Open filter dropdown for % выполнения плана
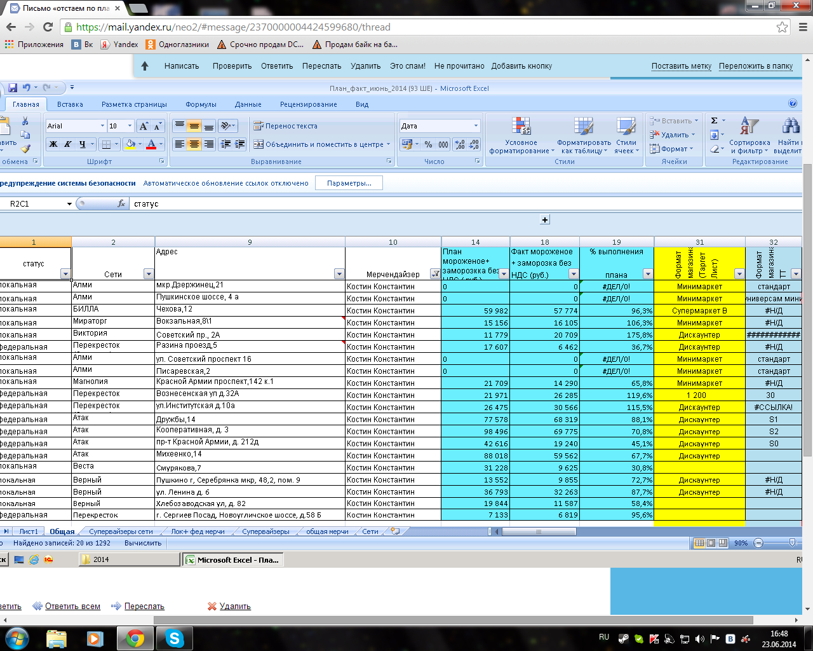The width and height of the screenshot is (813, 651). point(648,274)
